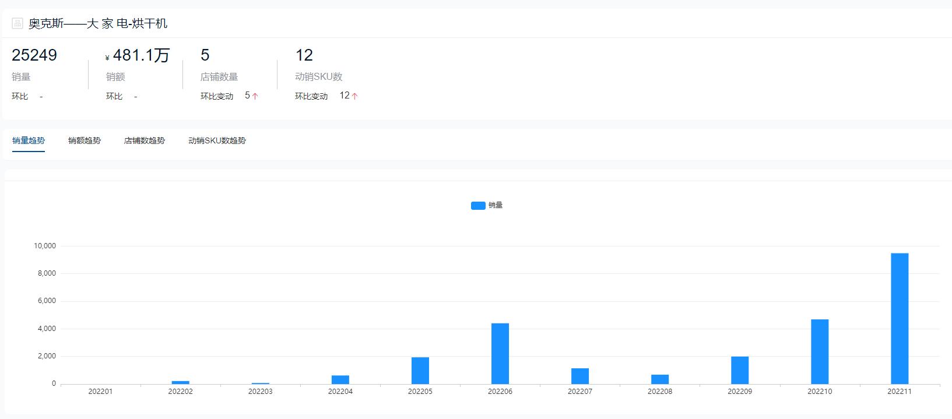The width and height of the screenshot is (952, 419).
Task: Click the SKU count value 12
Action: 304,55
